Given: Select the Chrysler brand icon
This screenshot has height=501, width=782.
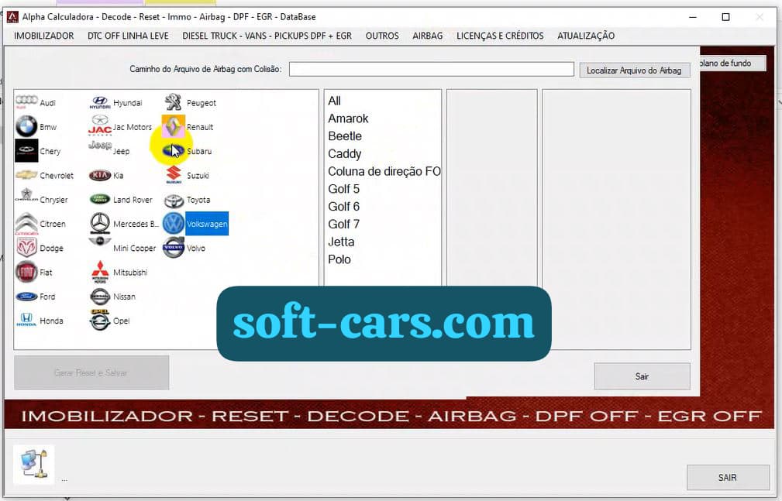Looking at the screenshot, I should tap(26, 195).
